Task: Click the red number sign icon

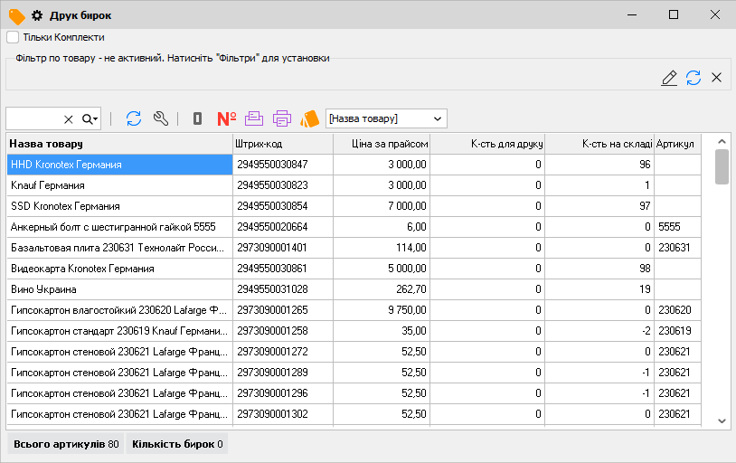Action: (227, 118)
